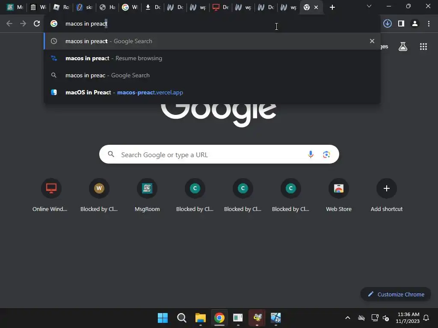Screen dimensions: 438x328
Task: Switch to the 'Ha' tab
Action: [107, 7]
